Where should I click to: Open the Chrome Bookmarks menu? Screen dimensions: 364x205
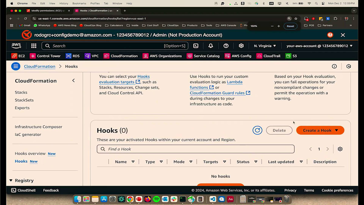coord(79,3)
